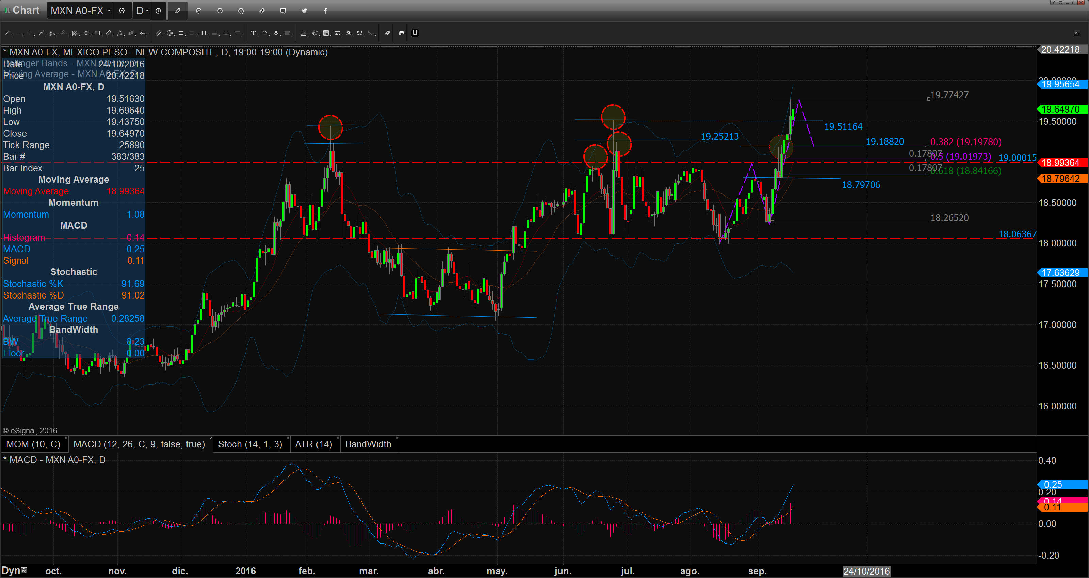Open the chart annotations comment tool
Image resolution: width=1089 pixels, height=578 pixels.
[x=401, y=33]
